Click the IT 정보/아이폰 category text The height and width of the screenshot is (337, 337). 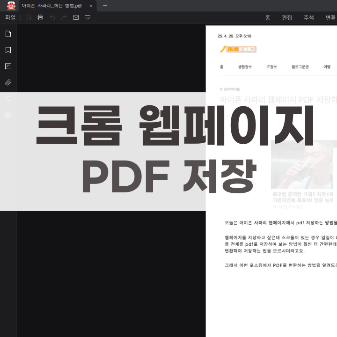point(230,89)
